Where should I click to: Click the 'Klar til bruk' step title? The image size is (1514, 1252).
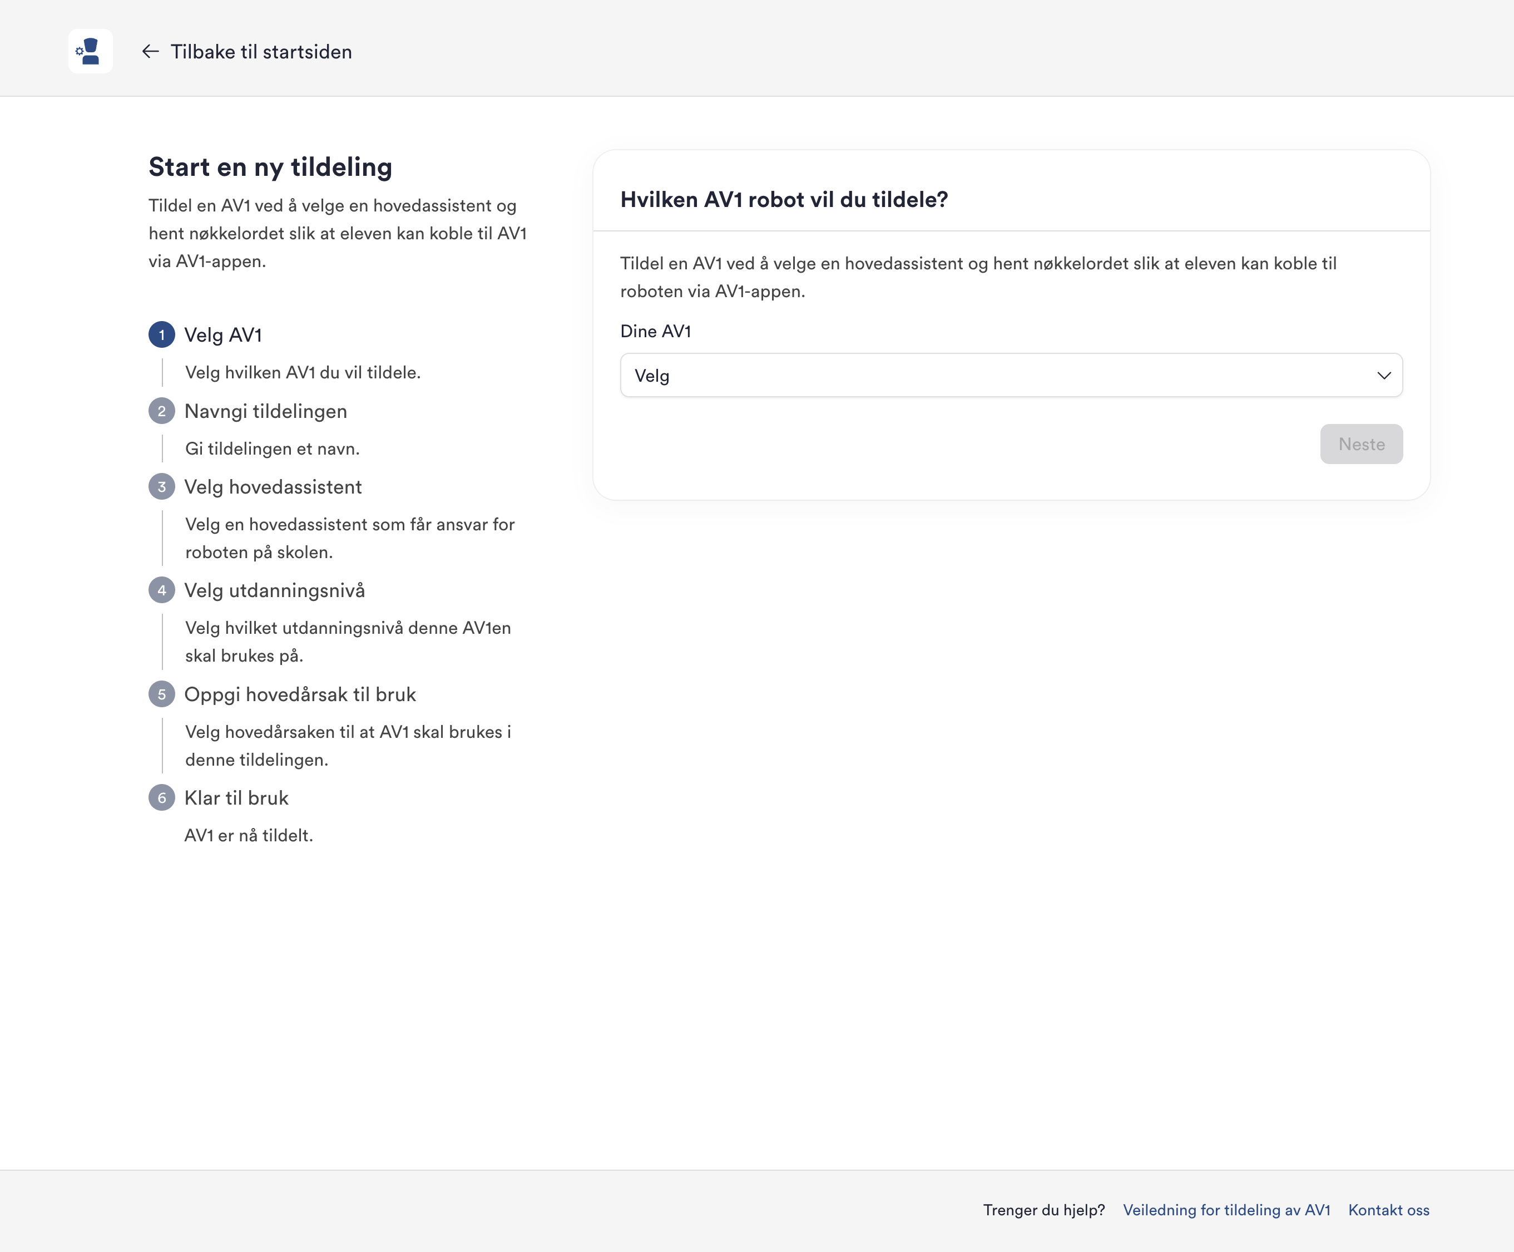[236, 797]
